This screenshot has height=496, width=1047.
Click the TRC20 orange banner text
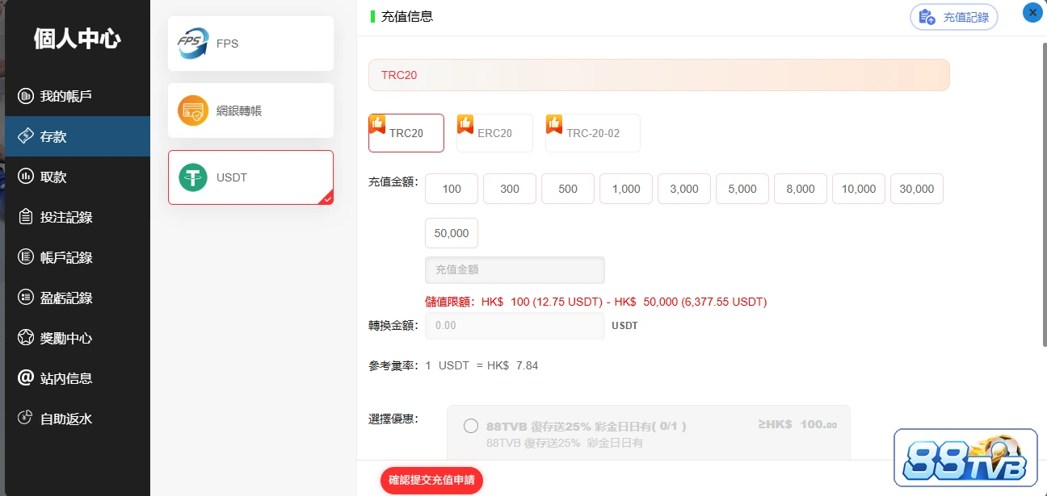(399, 75)
